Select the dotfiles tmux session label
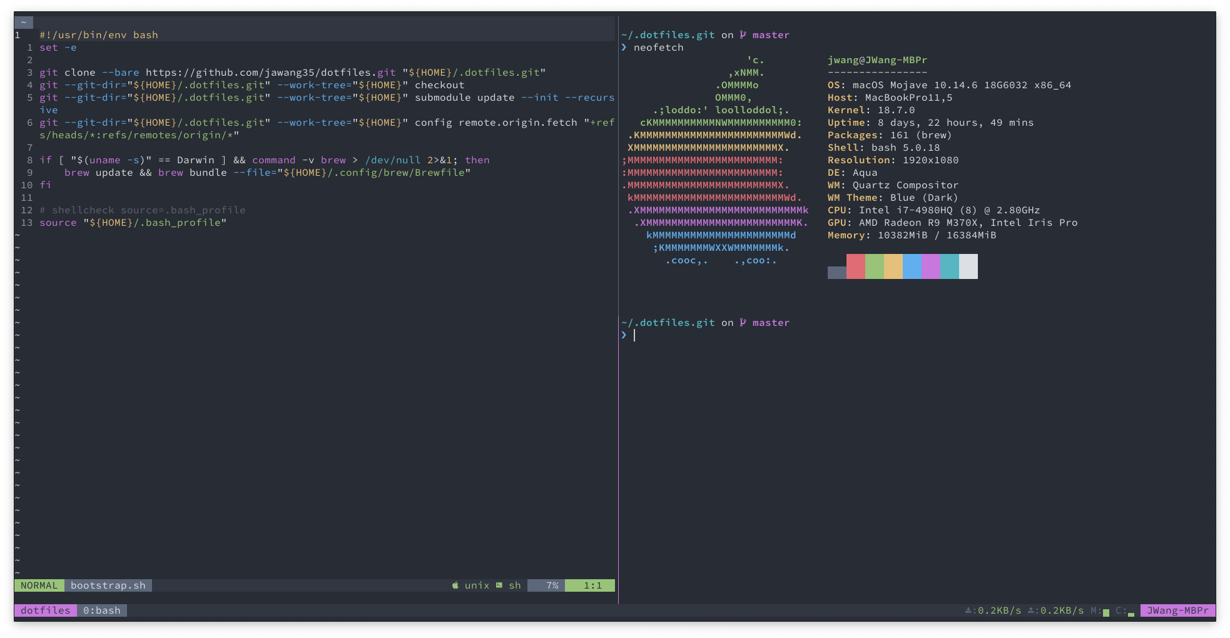Viewport: 1230px width, 638px height. click(x=45, y=610)
